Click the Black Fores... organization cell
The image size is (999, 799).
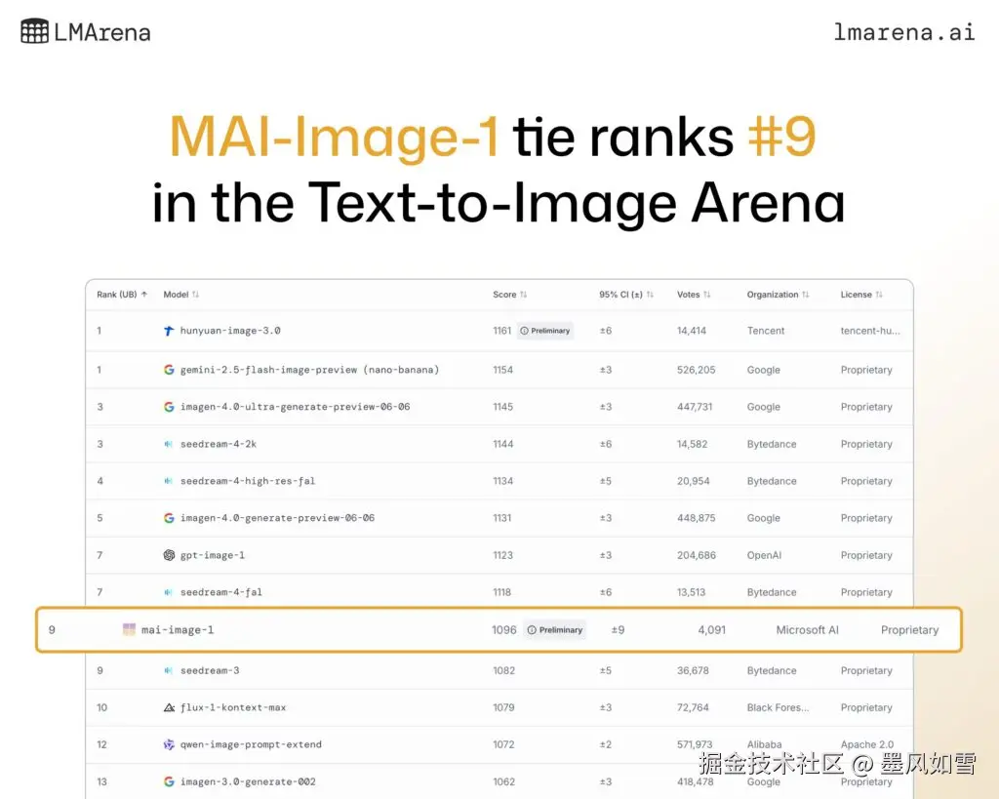tap(778, 707)
